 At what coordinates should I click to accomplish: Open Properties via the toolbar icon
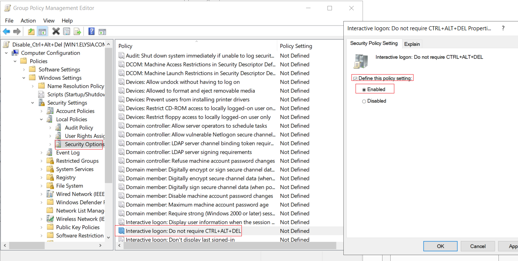click(66, 32)
